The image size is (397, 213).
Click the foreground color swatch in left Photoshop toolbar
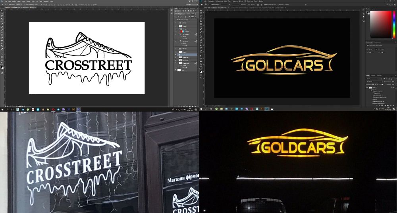click(2, 67)
